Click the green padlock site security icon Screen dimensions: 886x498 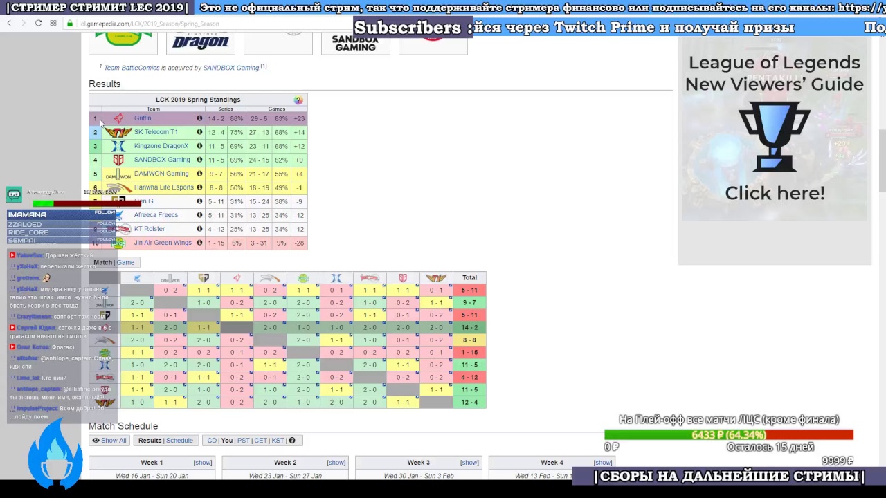pyautogui.click(x=70, y=24)
